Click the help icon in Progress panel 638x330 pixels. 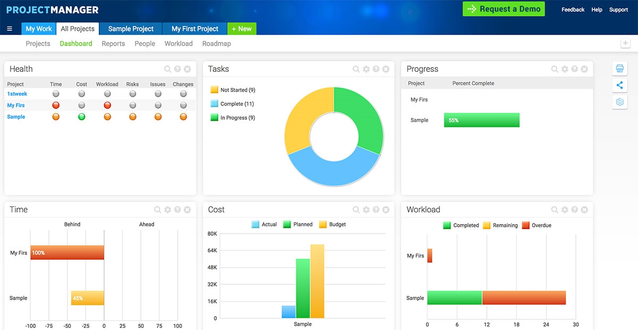pos(574,69)
